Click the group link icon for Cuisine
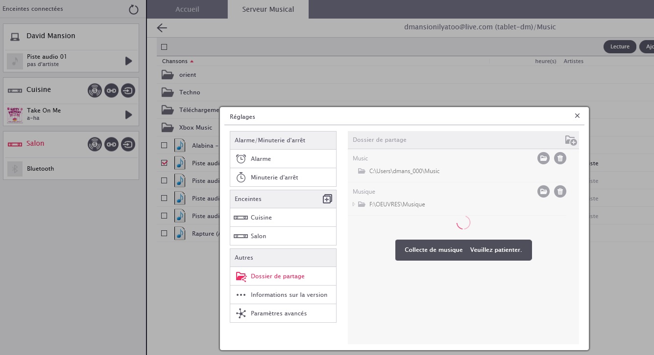 111,90
